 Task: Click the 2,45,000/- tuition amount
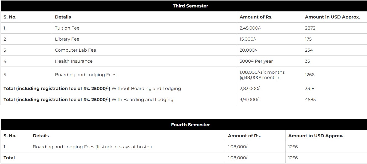click(x=249, y=28)
